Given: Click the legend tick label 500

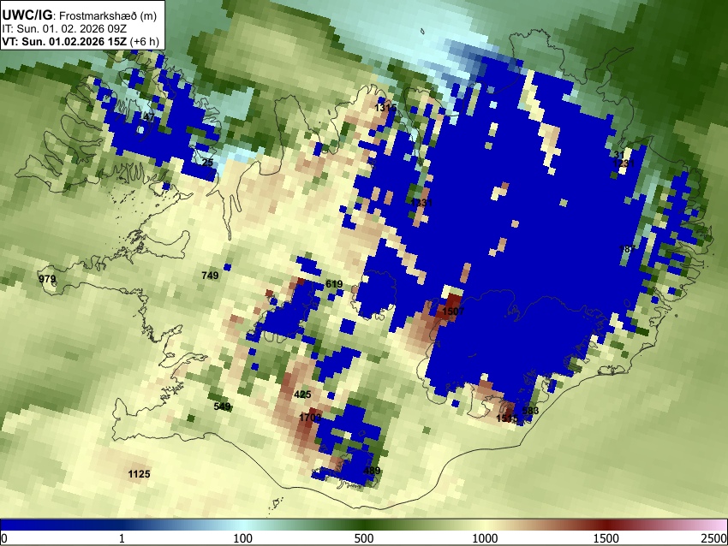Looking at the screenshot, I should (x=364, y=538).
